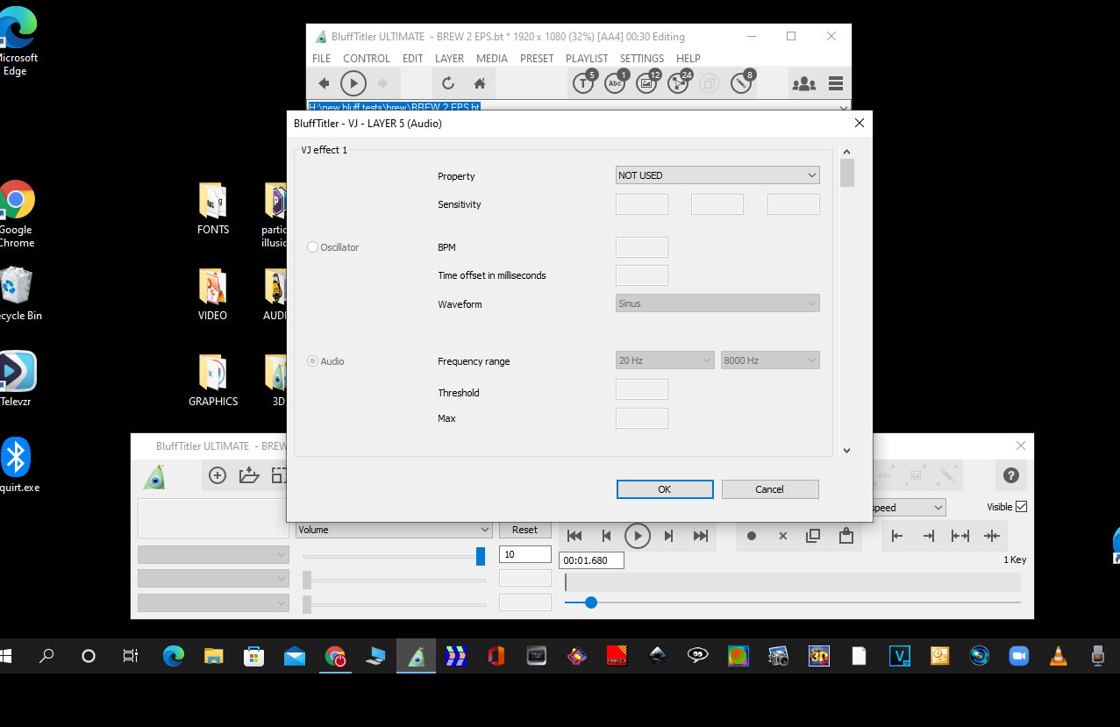
Task: Select the text layers icon with badge 5
Action: [x=584, y=82]
